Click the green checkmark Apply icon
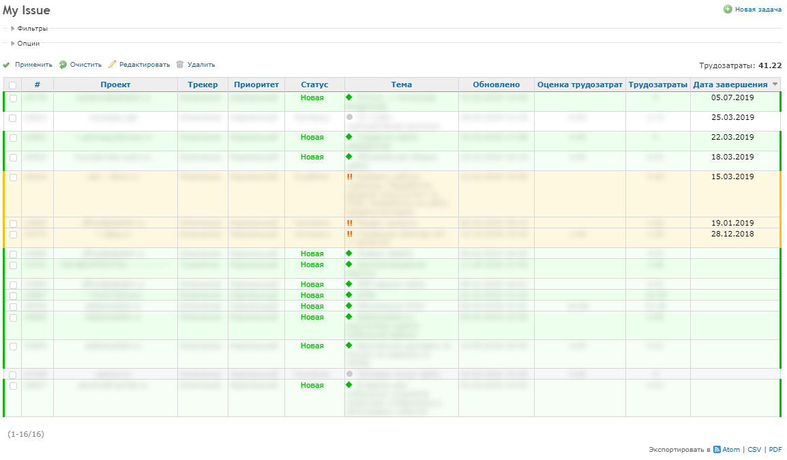 (6, 65)
